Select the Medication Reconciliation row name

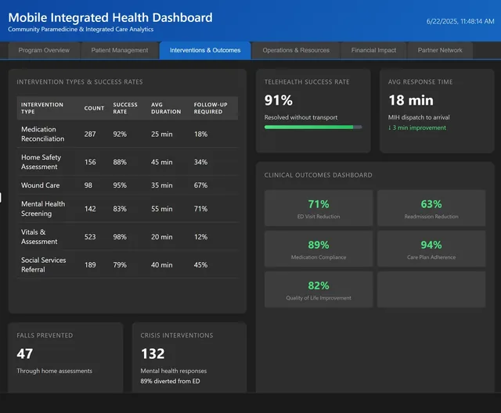43,134
